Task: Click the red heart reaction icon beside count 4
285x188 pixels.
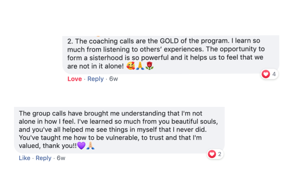Action: click(266, 74)
